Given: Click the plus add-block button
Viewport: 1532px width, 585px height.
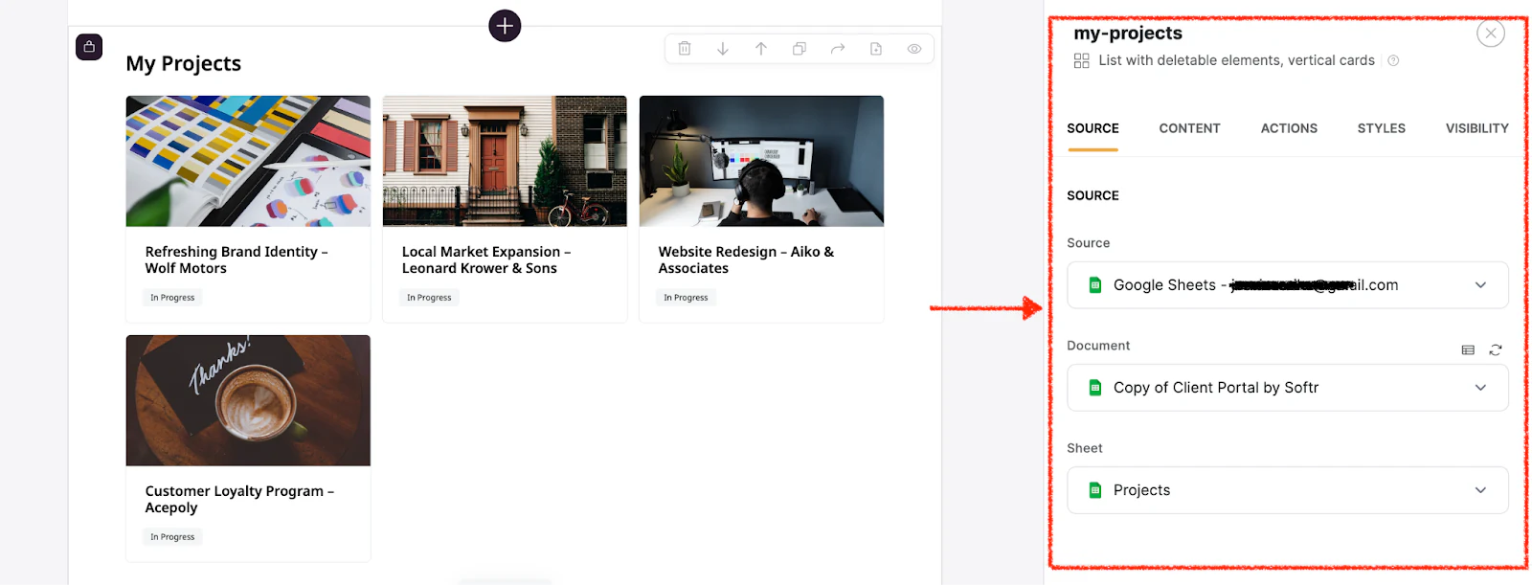Looking at the screenshot, I should pos(505,26).
